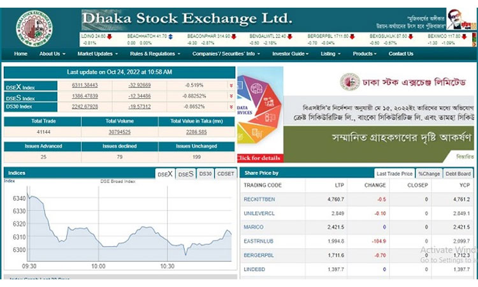Open the Debt Board tab
The height and width of the screenshot is (287, 478).
coord(458,174)
